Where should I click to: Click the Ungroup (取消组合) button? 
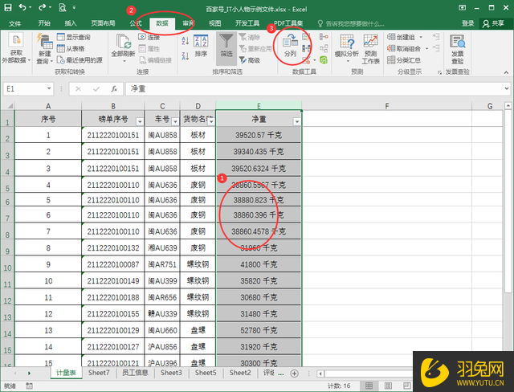[x=404, y=48]
